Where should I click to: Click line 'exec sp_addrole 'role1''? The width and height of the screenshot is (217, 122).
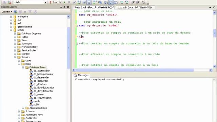click(98, 15)
